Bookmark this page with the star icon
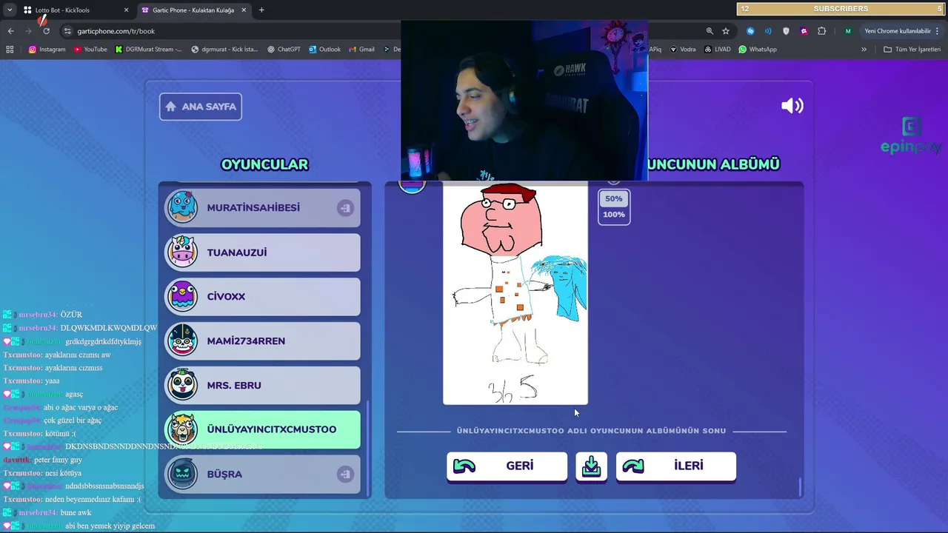The width and height of the screenshot is (948, 533). click(x=726, y=31)
